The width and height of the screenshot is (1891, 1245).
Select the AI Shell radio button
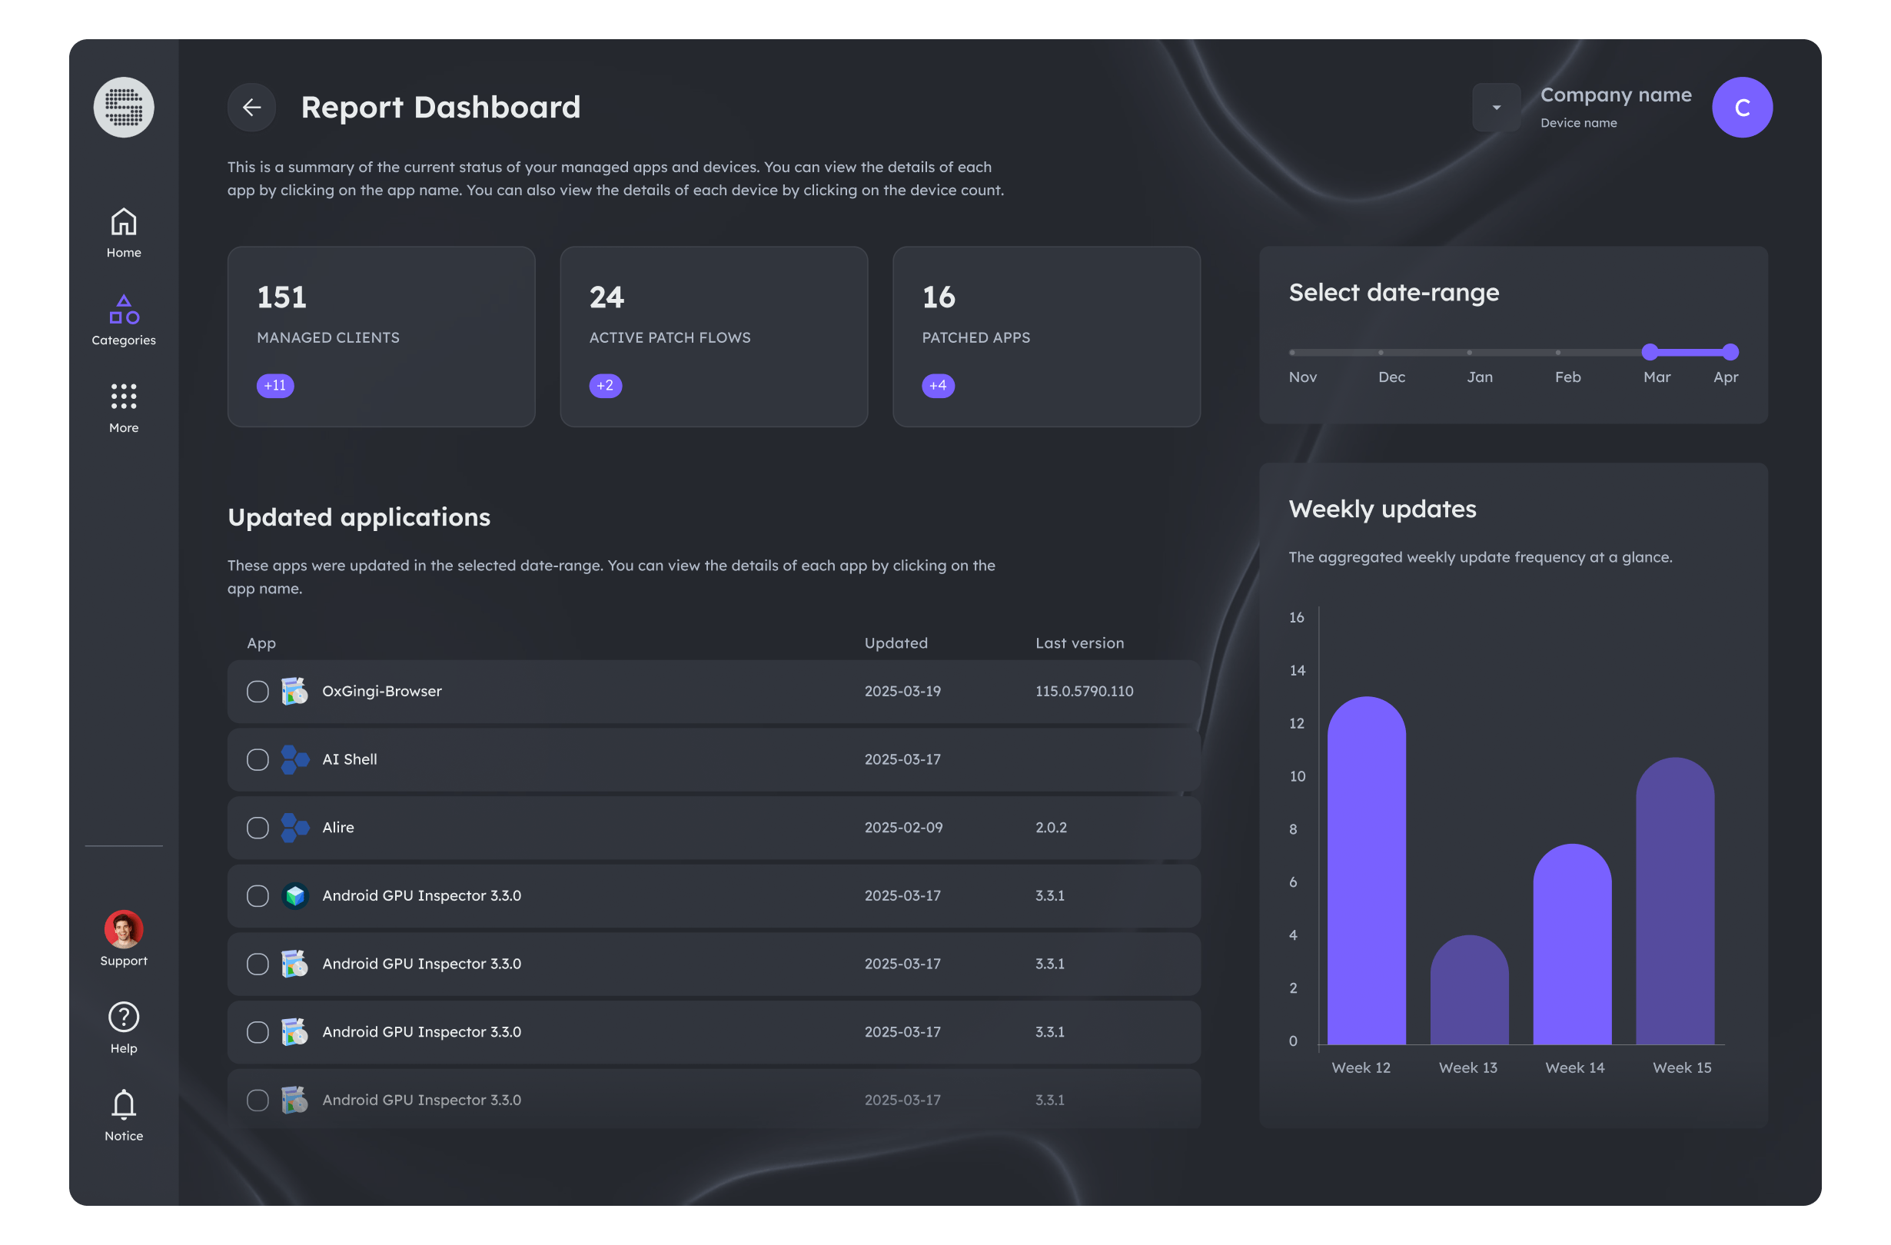(258, 759)
